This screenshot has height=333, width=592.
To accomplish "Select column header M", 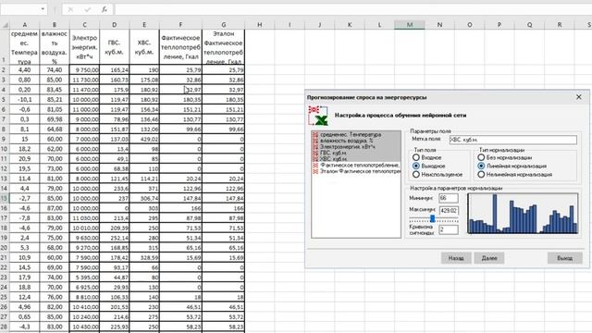I will click(410, 25).
